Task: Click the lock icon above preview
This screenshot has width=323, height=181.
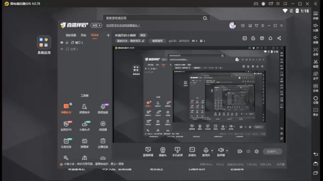Action: [253, 38]
